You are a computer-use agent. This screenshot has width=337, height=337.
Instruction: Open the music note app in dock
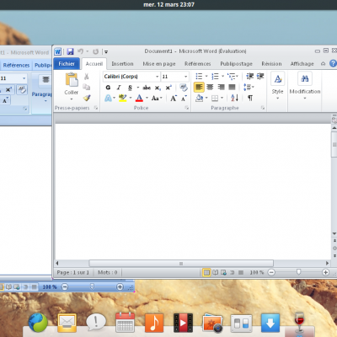[154, 323]
